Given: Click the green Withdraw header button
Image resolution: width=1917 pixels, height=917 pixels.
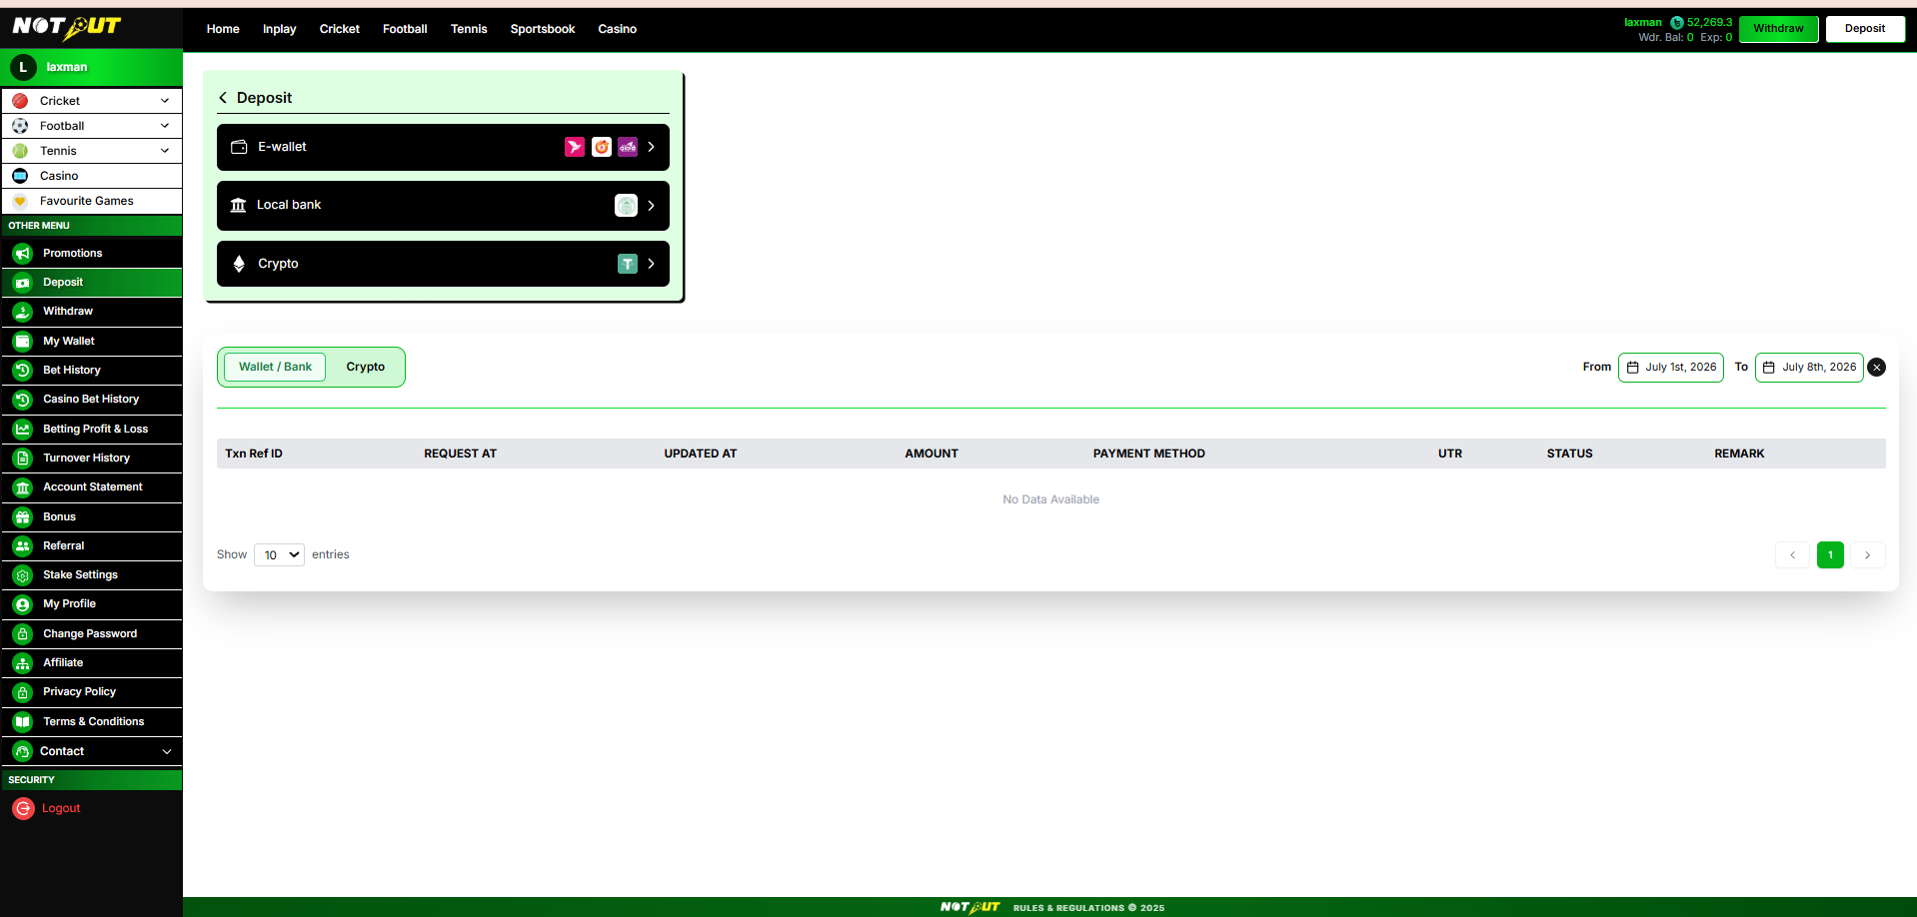Looking at the screenshot, I should 1779,29.
